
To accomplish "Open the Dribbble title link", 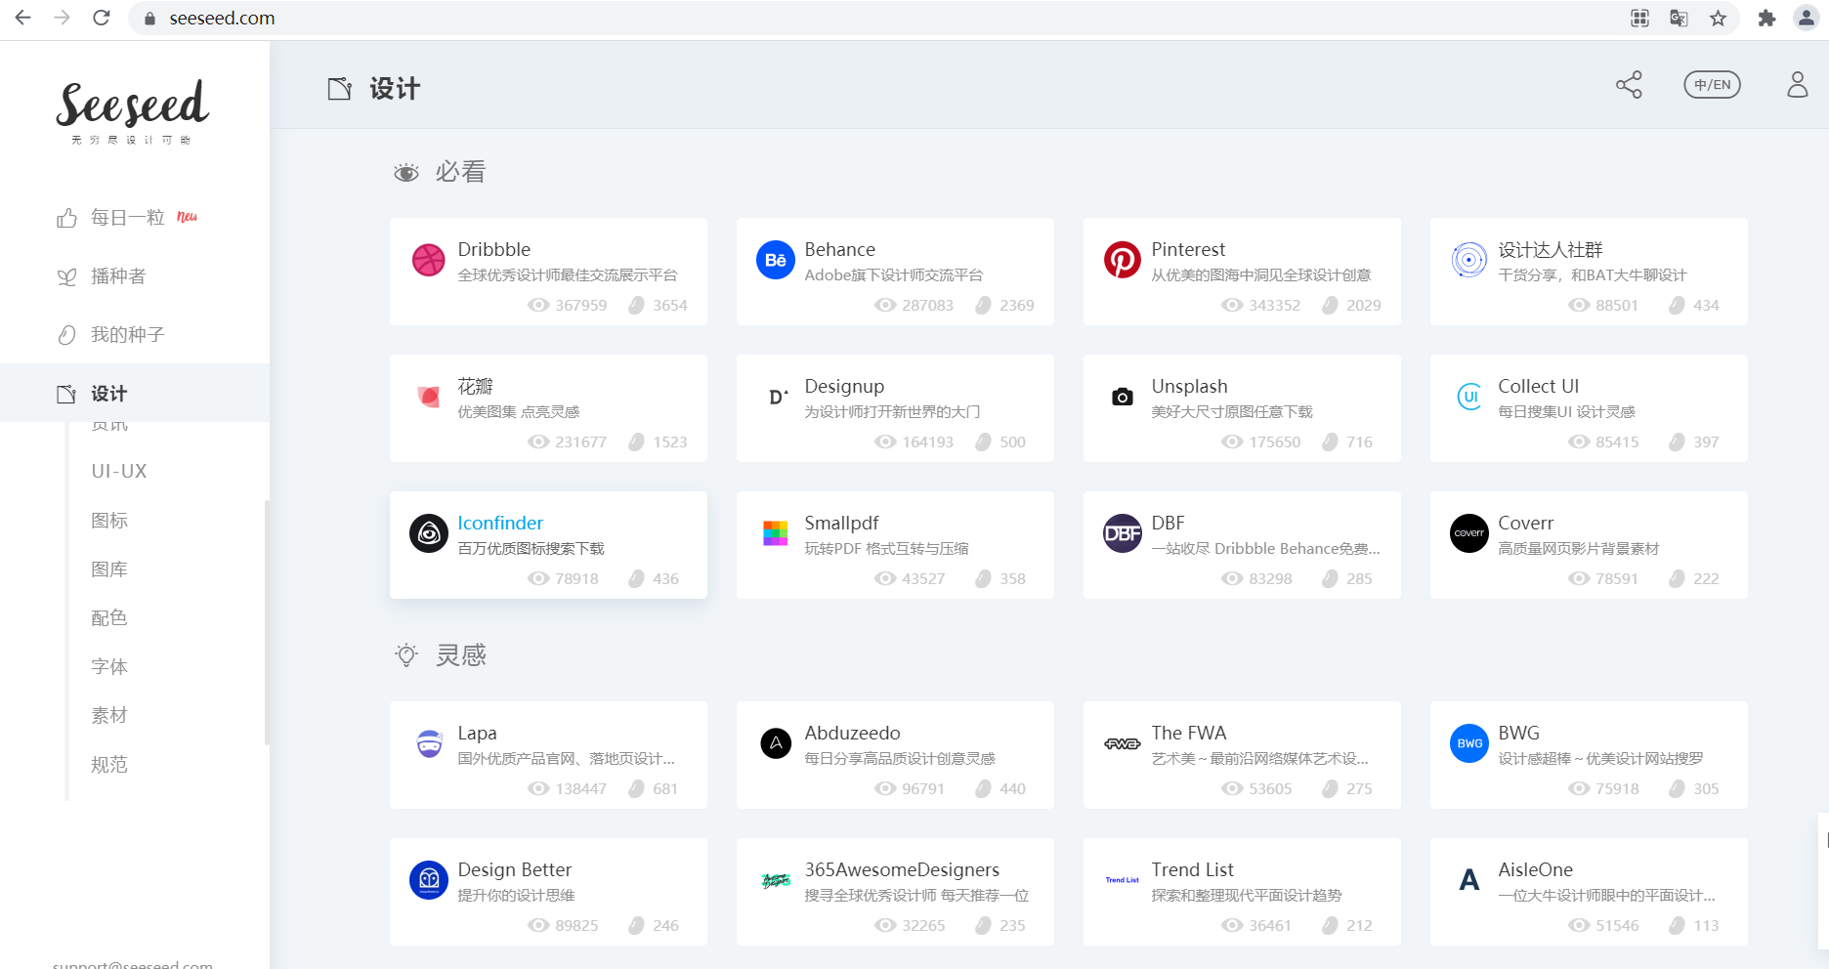I will (494, 249).
